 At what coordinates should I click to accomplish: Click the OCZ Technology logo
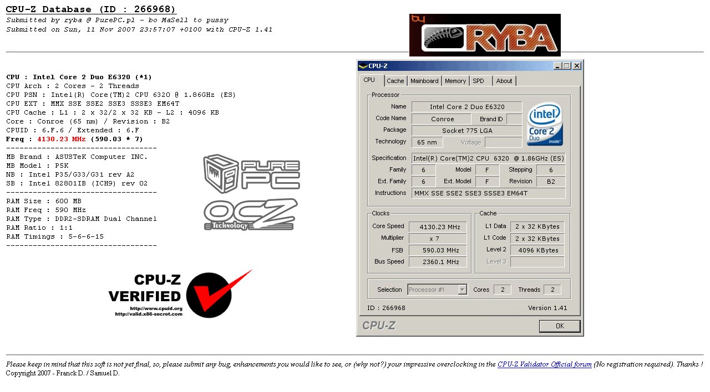point(250,214)
